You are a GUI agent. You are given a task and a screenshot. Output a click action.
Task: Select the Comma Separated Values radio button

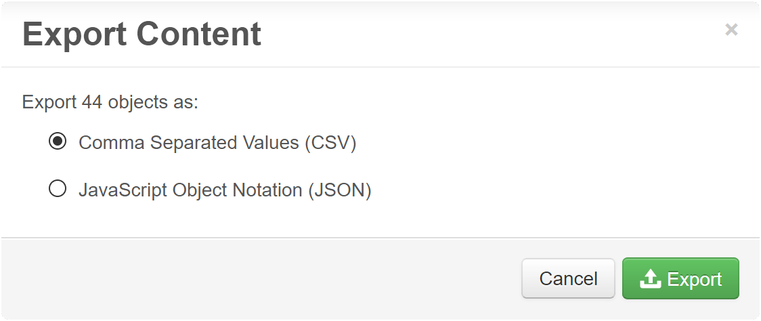coord(58,142)
